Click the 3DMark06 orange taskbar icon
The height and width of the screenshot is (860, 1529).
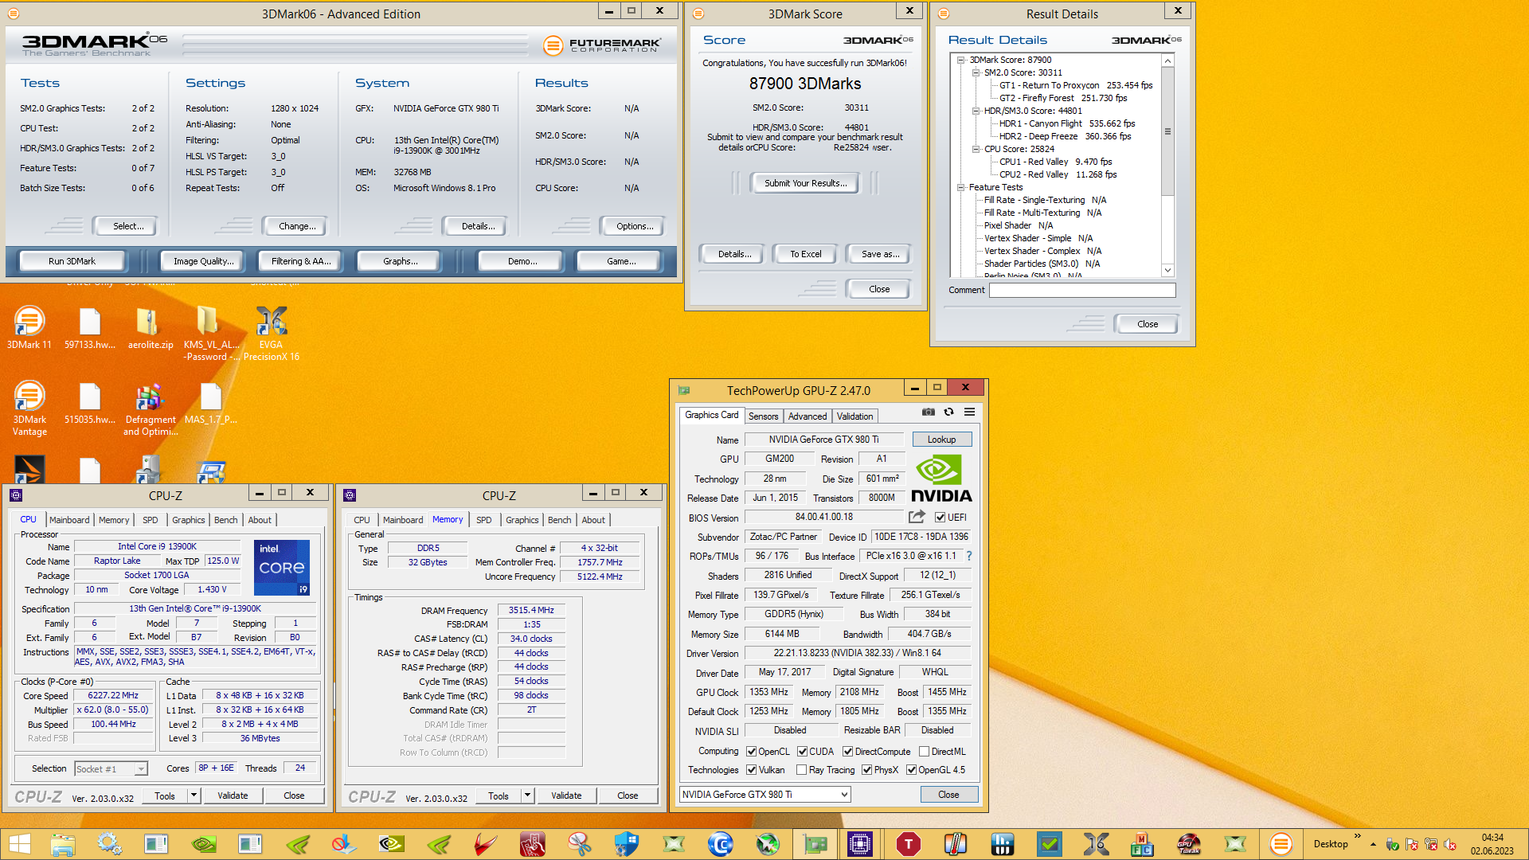coord(1281,844)
